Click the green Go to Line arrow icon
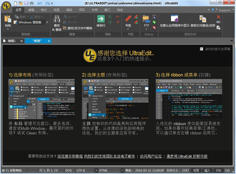236x174 pixels. coord(101,19)
